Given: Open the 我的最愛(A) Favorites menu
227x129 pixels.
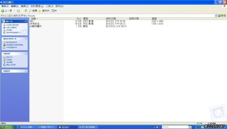Looking at the screenshot, I should click(x=37, y=6).
